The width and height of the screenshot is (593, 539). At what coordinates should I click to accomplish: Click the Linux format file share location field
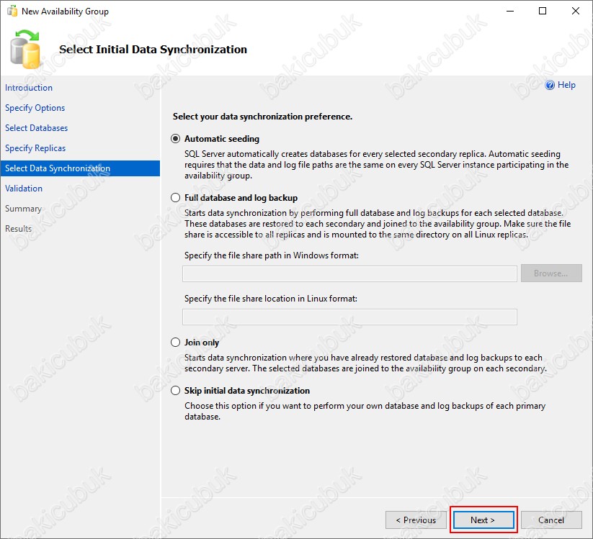349,317
